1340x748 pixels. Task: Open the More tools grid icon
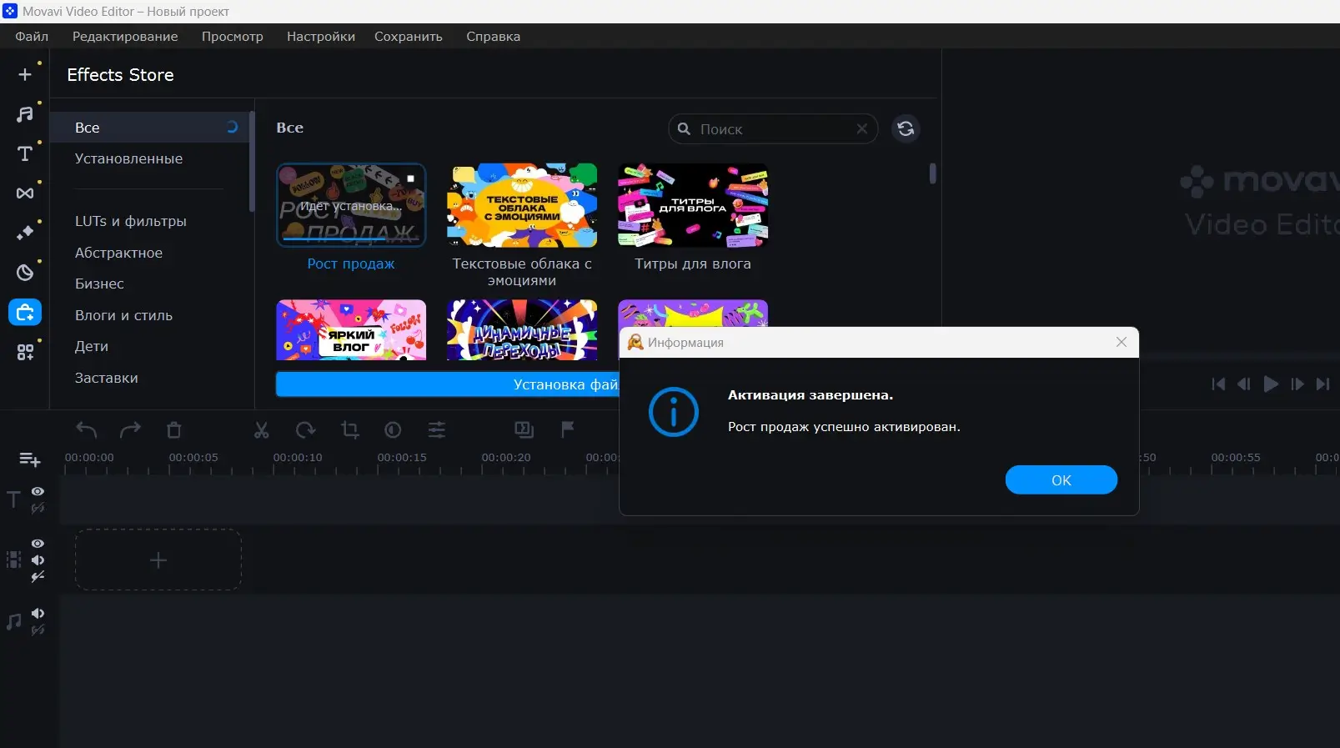pyautogui.click(x=25, y=352)
